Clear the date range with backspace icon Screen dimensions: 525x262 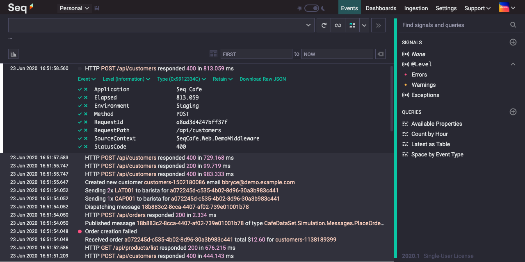coord(380,54)
